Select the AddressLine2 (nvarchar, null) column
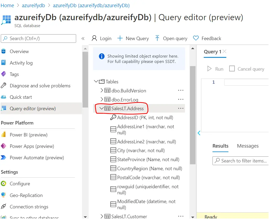 [x=146, y=141]
